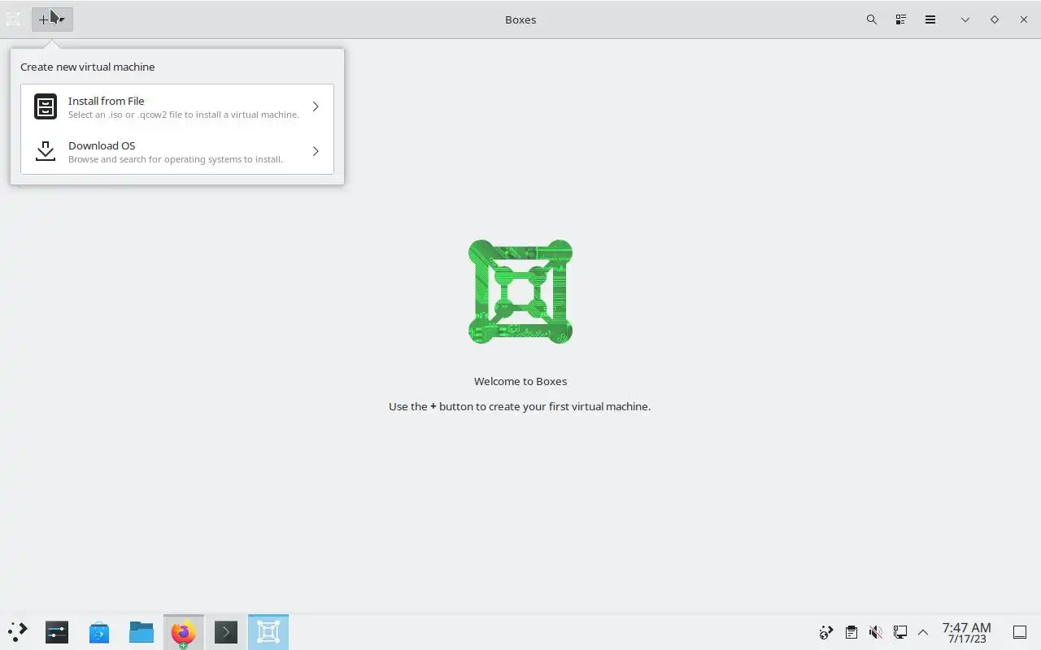
Task: Click the show desktop button
Action: click(x=1020, y=632)
